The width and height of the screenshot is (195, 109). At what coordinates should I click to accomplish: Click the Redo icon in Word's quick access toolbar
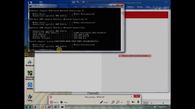tap(83, 2)
